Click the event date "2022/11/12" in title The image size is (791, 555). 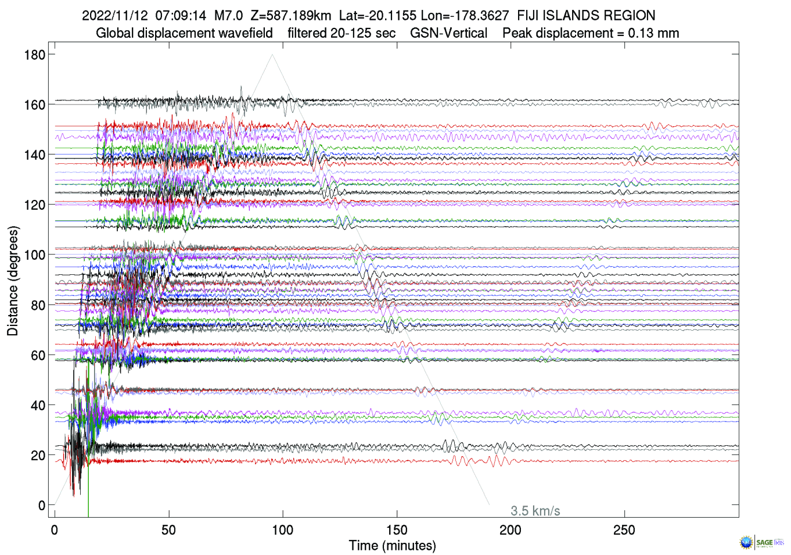(114, 16)
